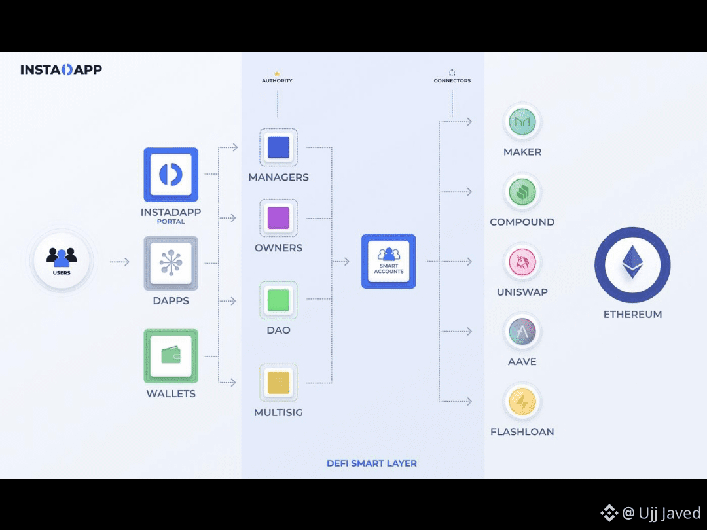Click the @ Ujj Javed username

[x=662, y=514]
